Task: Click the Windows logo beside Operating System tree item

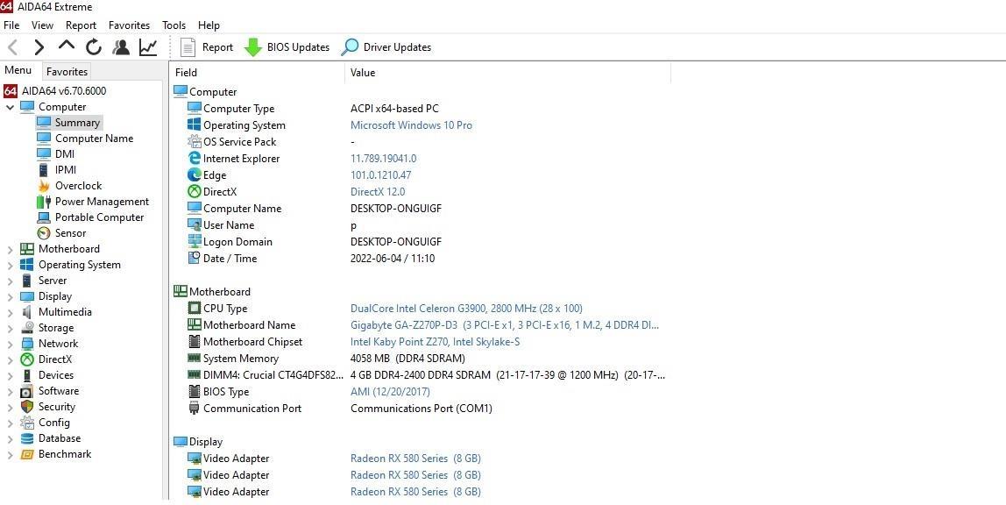Action: (x=27, y=265)
